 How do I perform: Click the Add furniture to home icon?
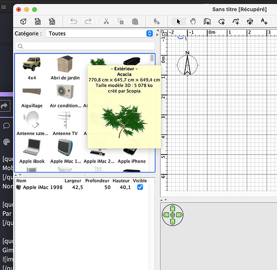tap(157, 22)
